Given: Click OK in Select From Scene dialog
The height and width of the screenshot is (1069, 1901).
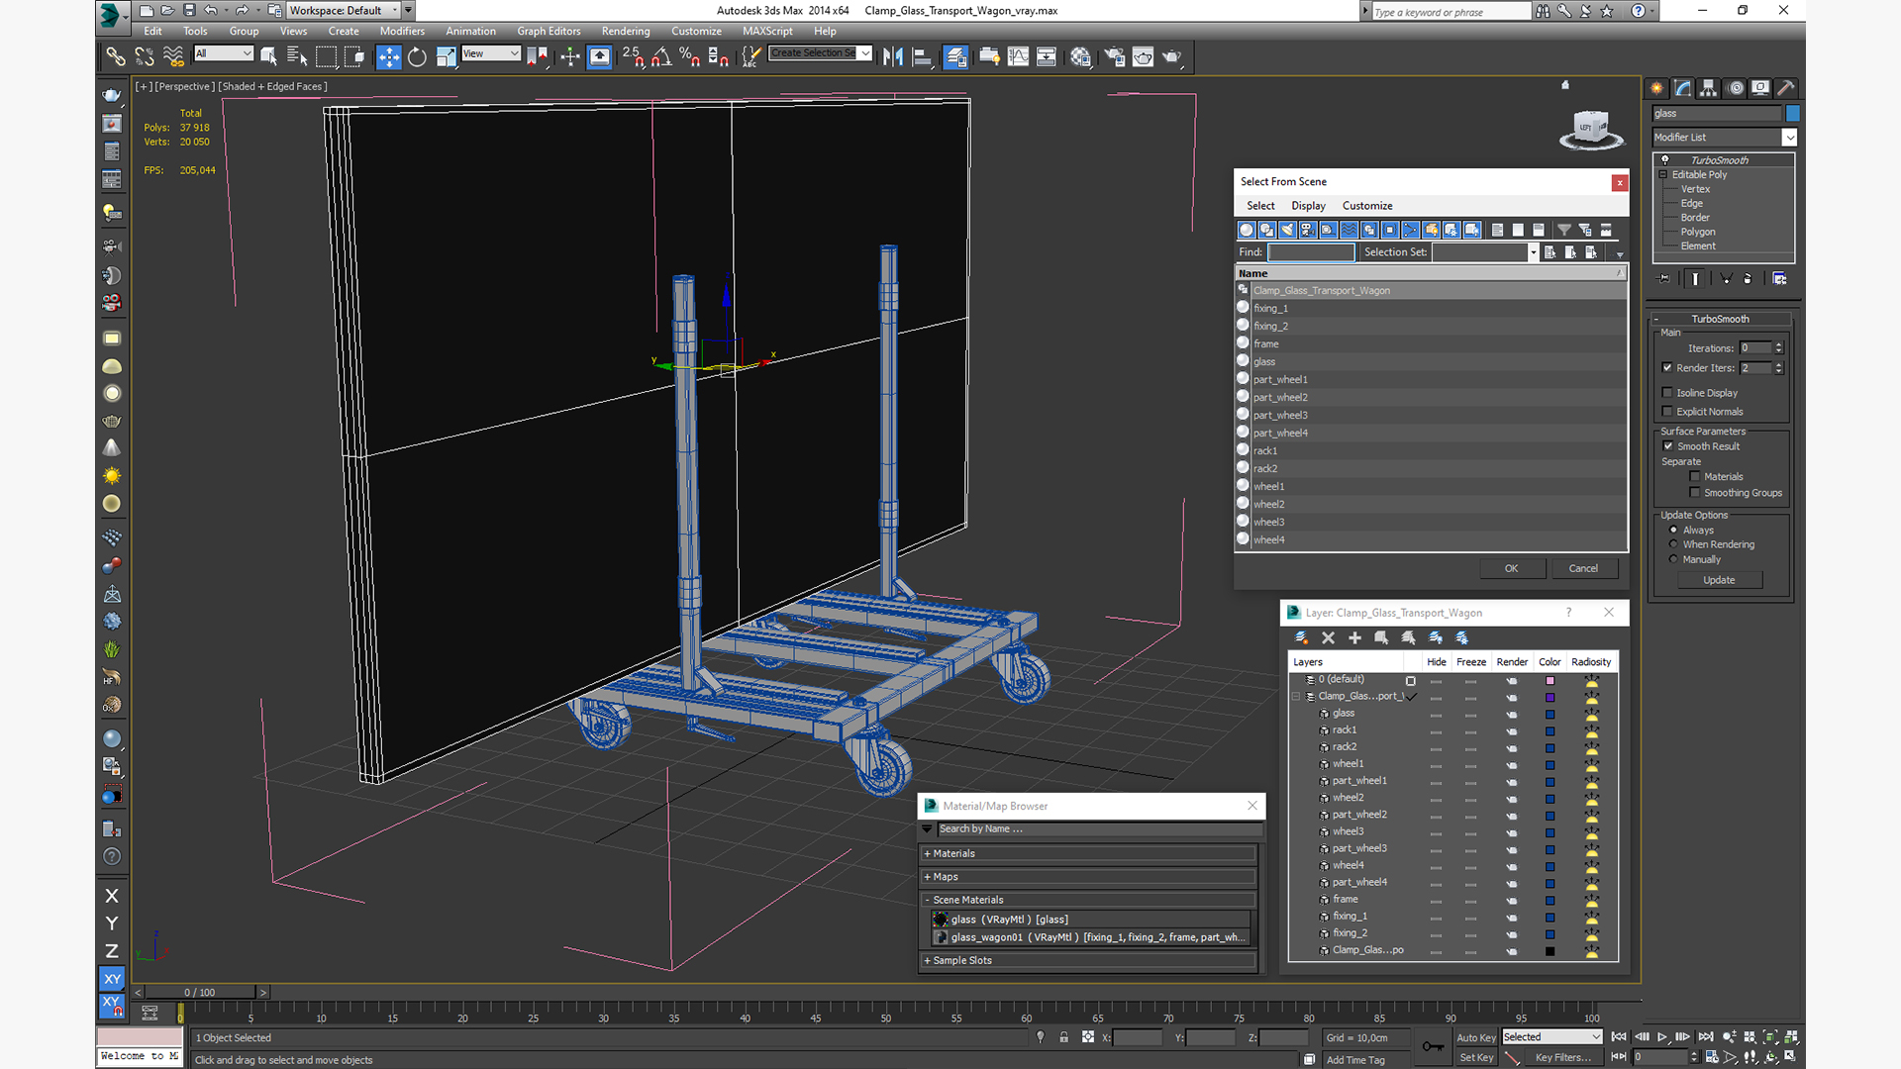Looking at the screenshot, I should (1511, 568).
